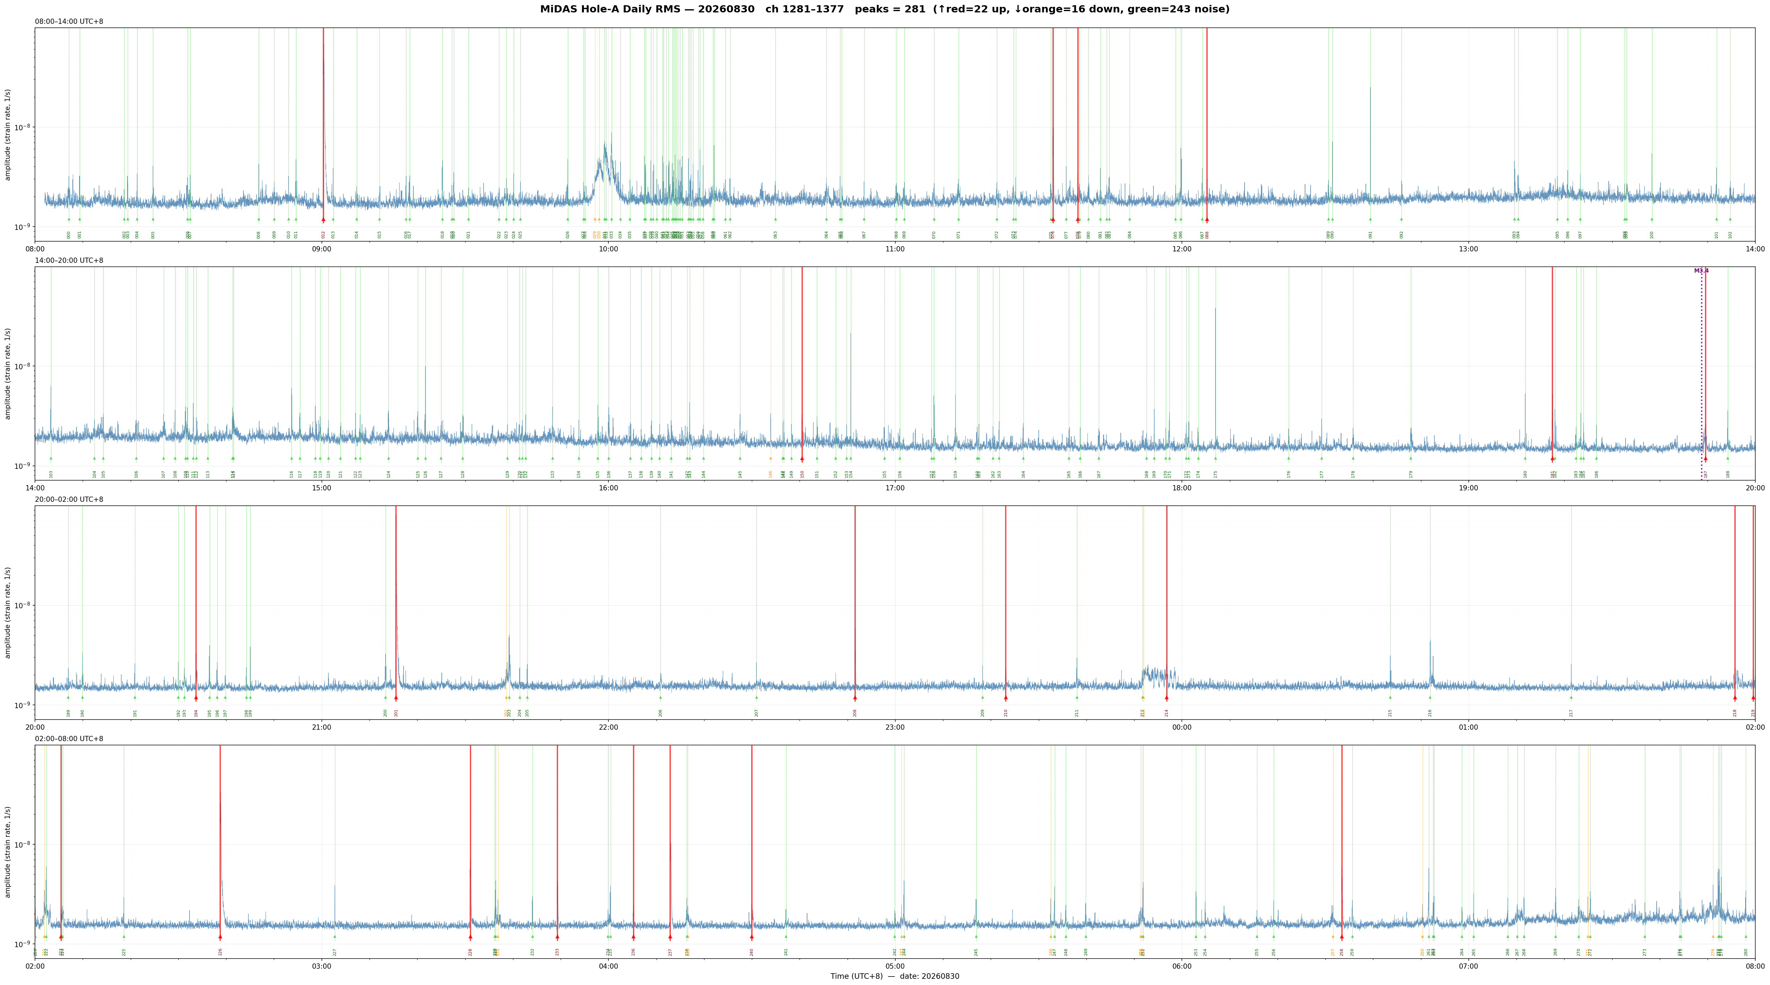Click the red peak number "218"
This screenshot has width=1770, height=985.
[1734, 713]
